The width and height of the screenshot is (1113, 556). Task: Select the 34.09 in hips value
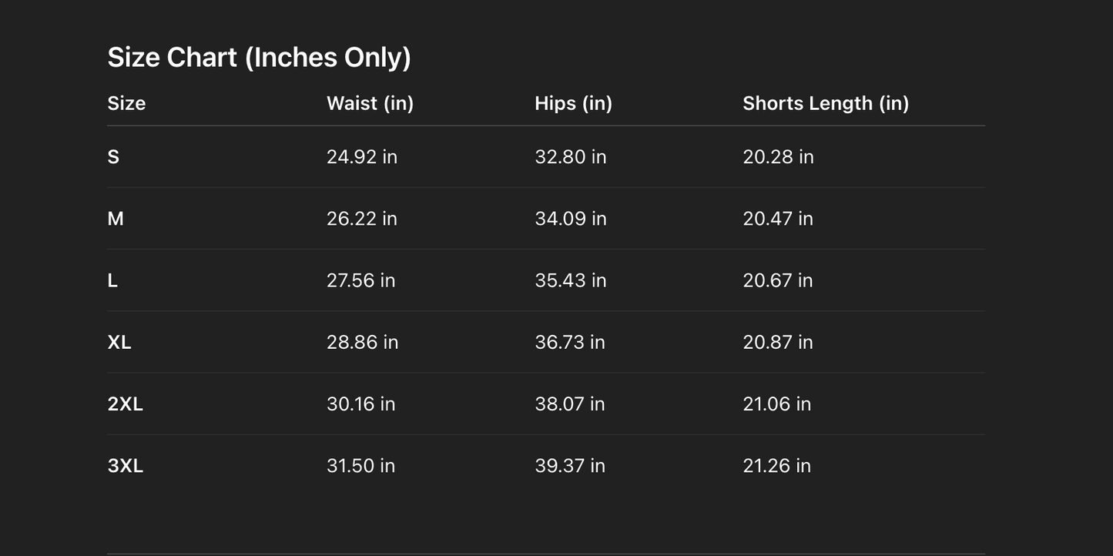[570, 219]
